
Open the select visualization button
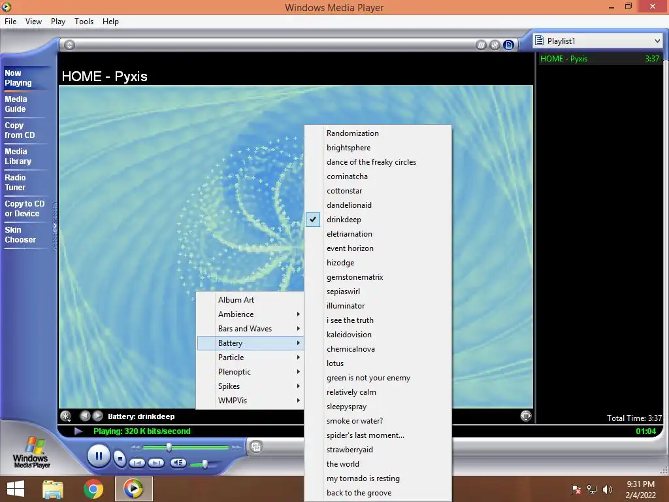[66, 416]
